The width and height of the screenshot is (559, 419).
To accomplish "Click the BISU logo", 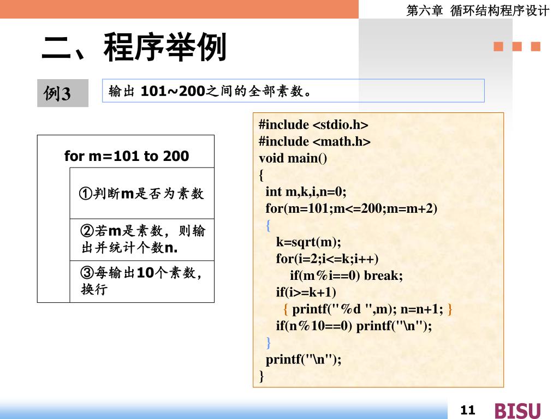I will pyautogui.click(x=518, y=410).
